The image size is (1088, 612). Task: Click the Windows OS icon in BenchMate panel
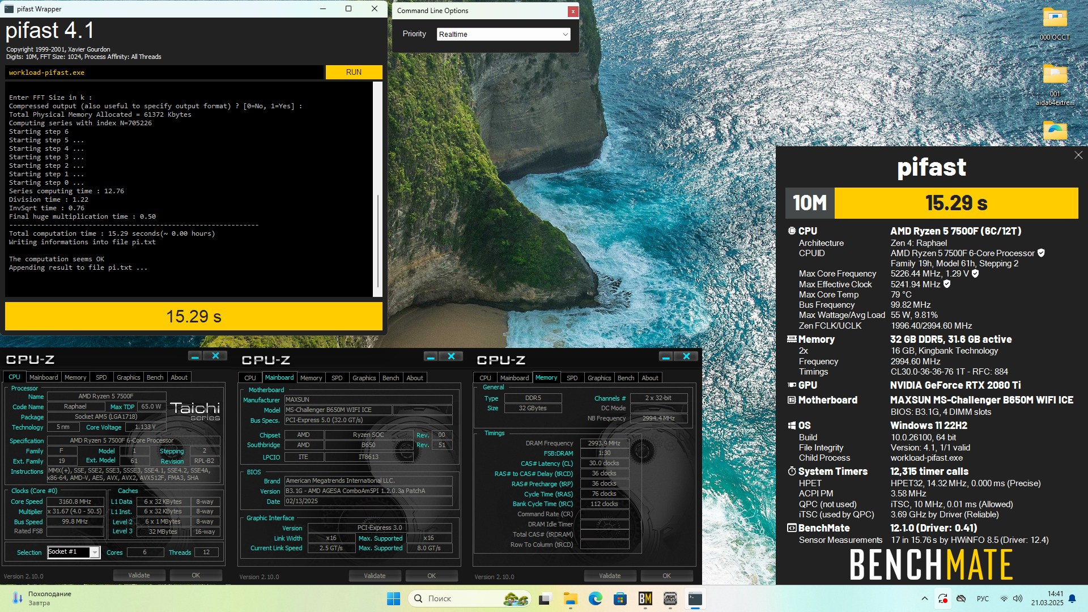coord(792,426)
